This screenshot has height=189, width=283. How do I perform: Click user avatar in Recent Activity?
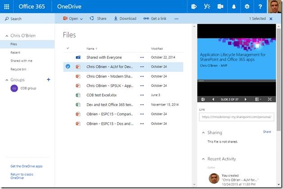(214, 178)
